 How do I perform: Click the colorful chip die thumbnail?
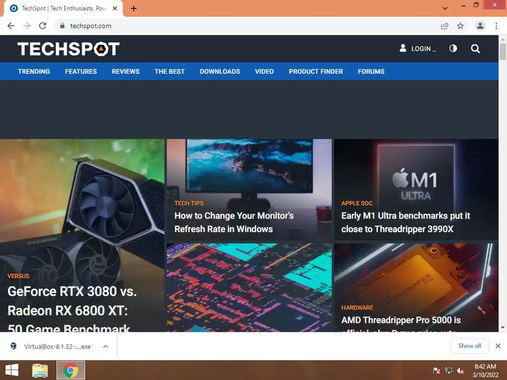click(x=250, y=287)
